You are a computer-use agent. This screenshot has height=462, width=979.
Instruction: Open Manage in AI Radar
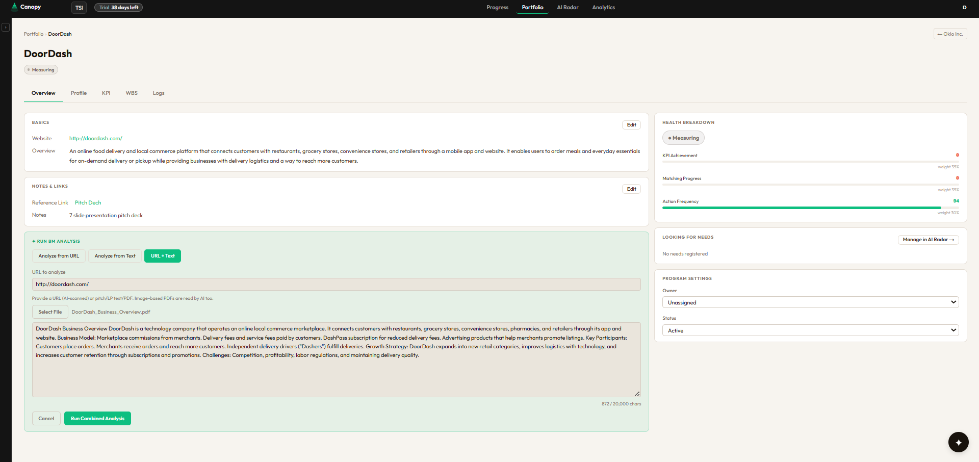tap(928, 240)
